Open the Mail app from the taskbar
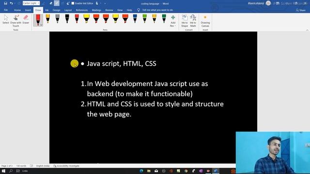Screen dimensions: 310x174 pyautogui.click(x=156, y=171)
